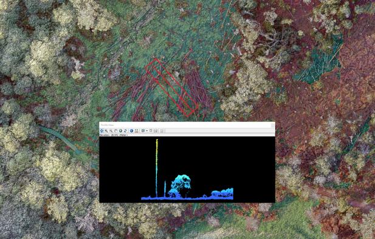Click the gear settings icon in toolbar
The image size is (375, 239).
point(143,131)
